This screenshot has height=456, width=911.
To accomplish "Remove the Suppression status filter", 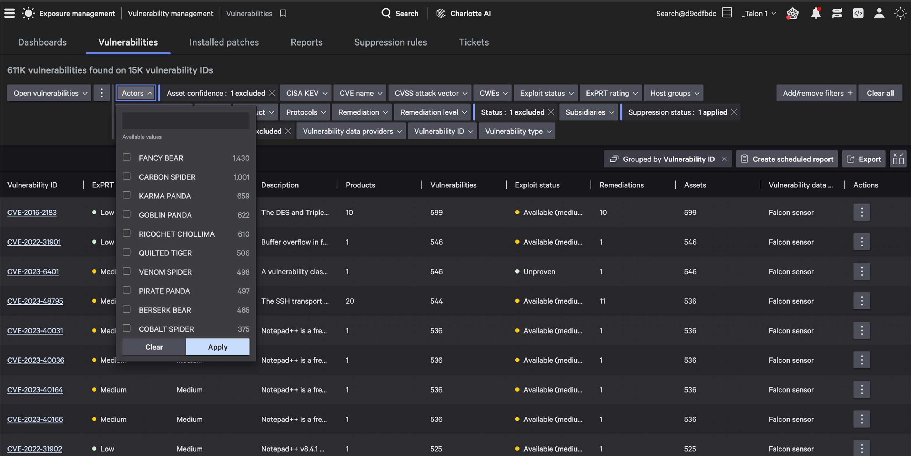I will click(734, 112).
